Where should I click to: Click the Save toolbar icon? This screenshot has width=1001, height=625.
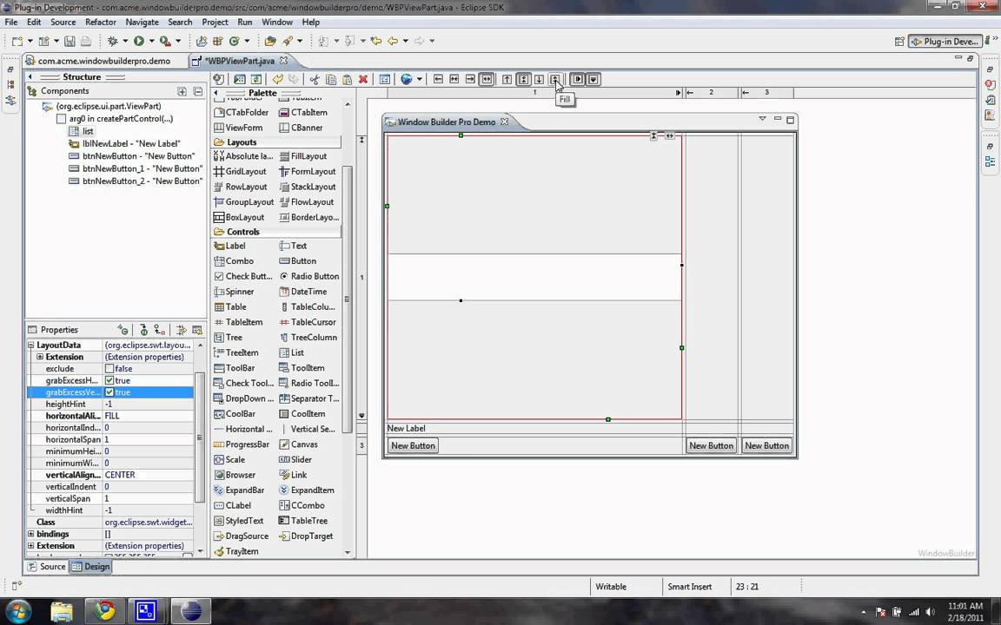pyautogui.click(x=70, y=42)
